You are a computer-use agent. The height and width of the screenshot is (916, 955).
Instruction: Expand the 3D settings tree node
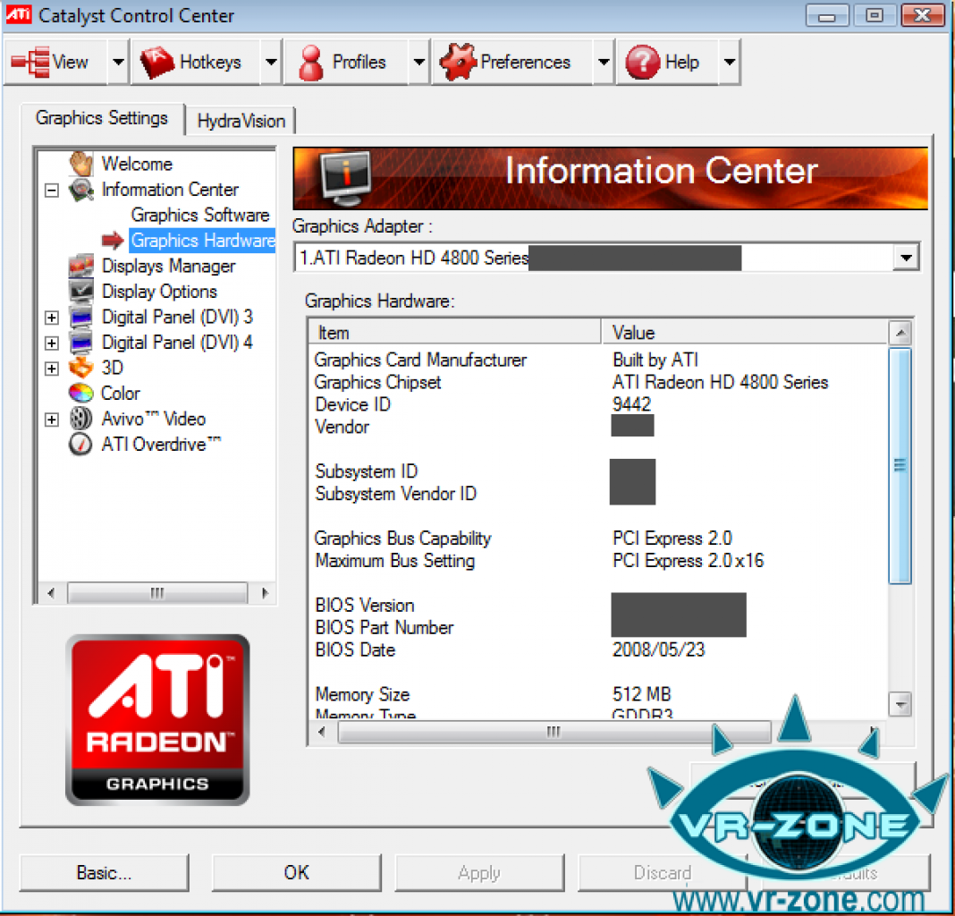click(52, 369)
